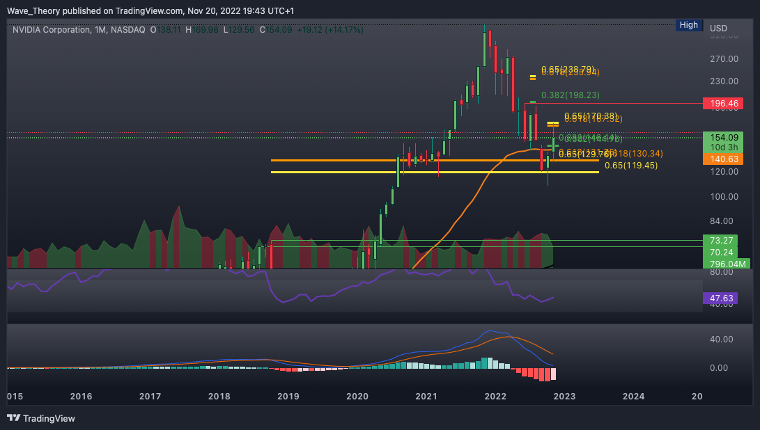The width and height of the screenshot is (760, 430).
Task: Click the 270.00 price scale value
Action: click(724, 59)
